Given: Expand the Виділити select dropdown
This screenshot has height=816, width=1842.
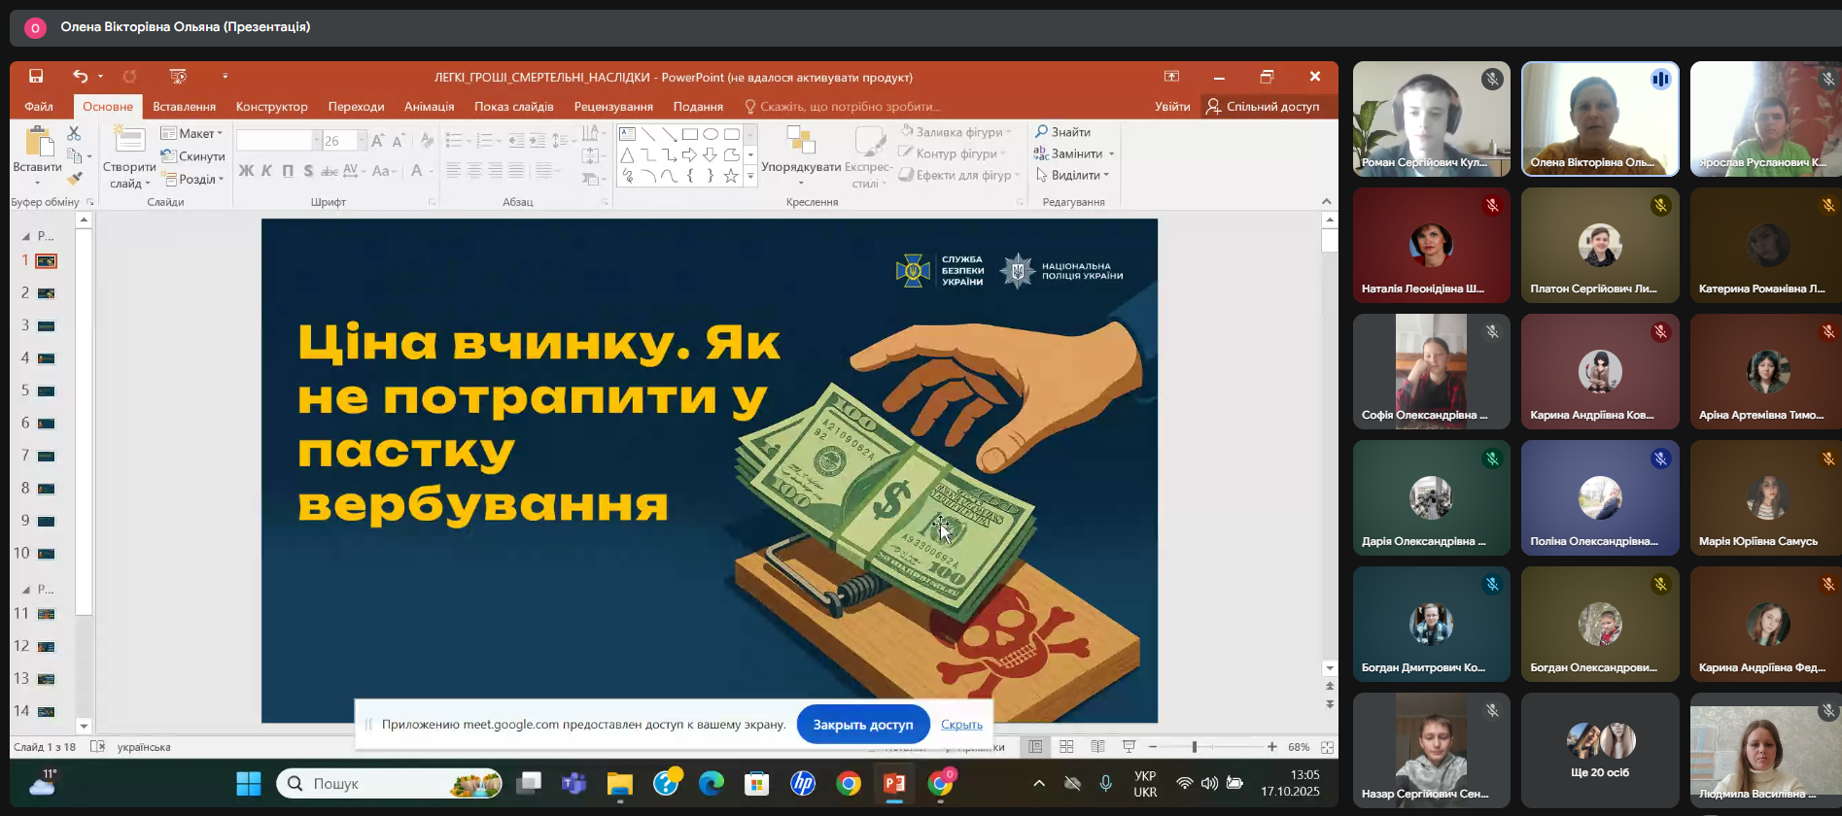Looking at the screenshot, I should point(1073,175).
